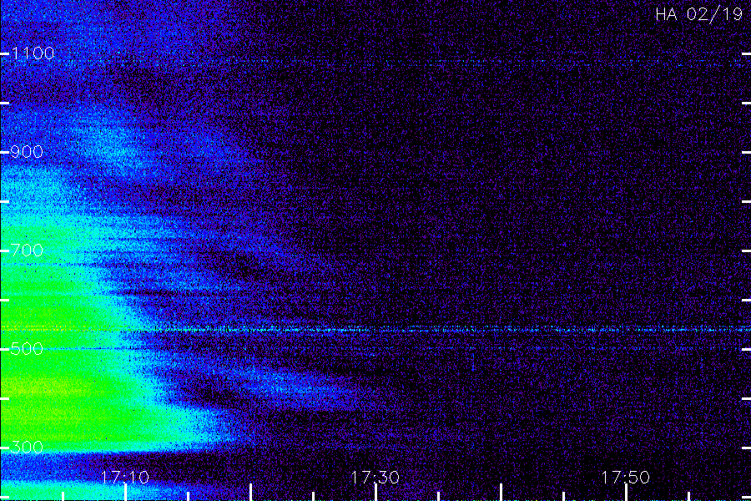
Task: Click the 17:10 time axis label
Action: coord(125,477)
